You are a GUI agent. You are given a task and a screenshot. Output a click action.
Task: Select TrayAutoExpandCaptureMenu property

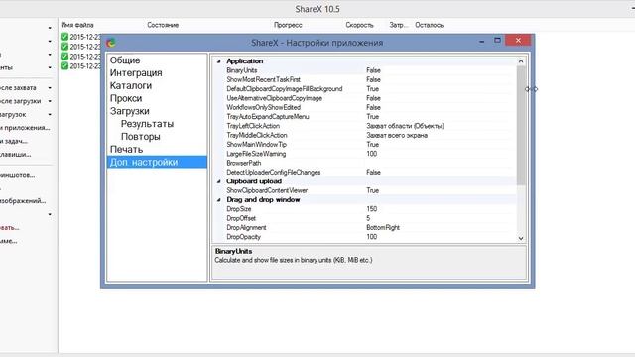[268, 117]
